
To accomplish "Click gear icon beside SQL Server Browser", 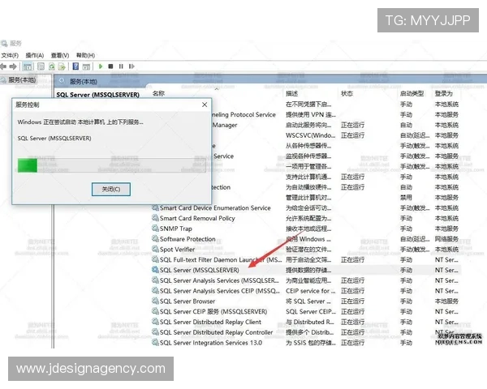I will tap(155, 301).
